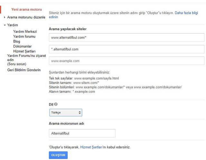Click Sitenin tamamı example line
The width and height of the screenshot is (206, 160).
coord(74,83)
